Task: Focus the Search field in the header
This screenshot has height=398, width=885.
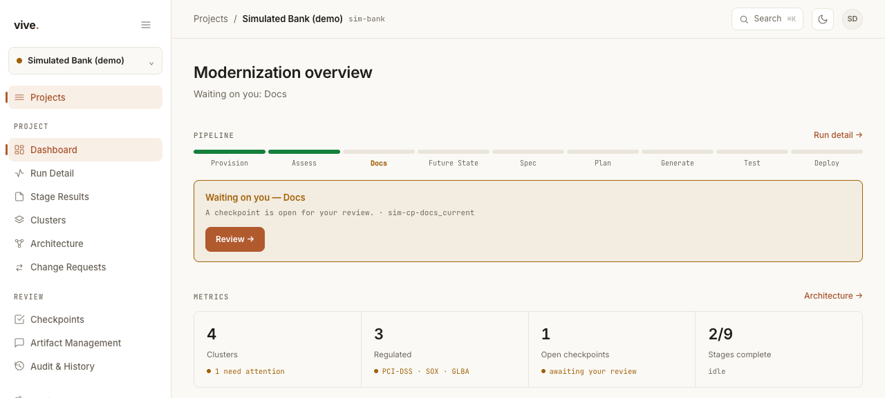Action: (x=767, y=19)
